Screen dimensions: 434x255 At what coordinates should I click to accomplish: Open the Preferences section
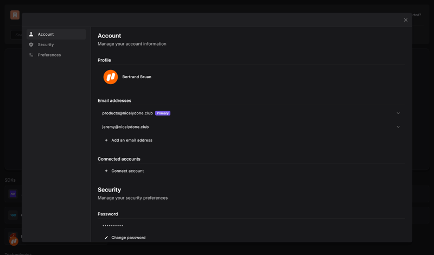click(x=56, y=55)
